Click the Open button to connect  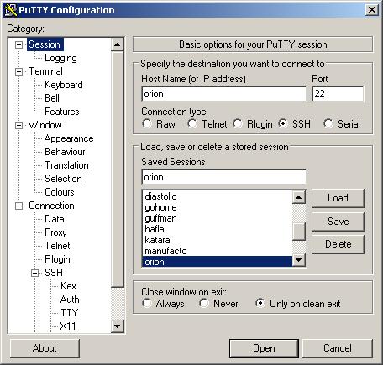coord(264,348)
